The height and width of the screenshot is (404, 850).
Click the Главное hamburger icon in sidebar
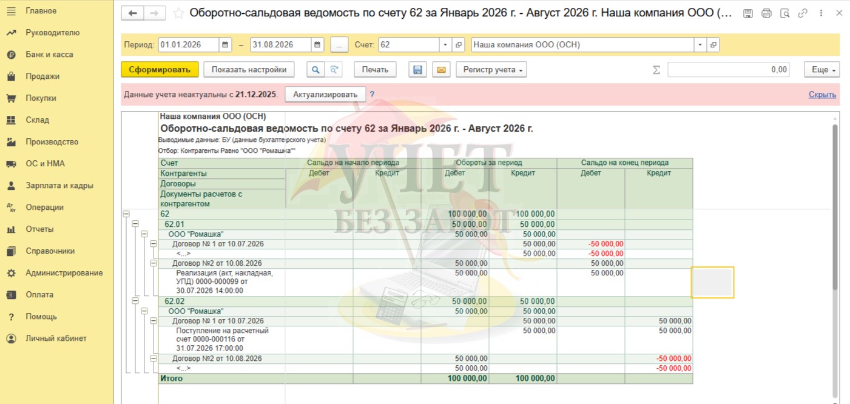[11, 11]
